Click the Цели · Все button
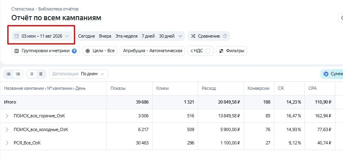This screenshot has width=343, height=161. [x=100, y=51]
